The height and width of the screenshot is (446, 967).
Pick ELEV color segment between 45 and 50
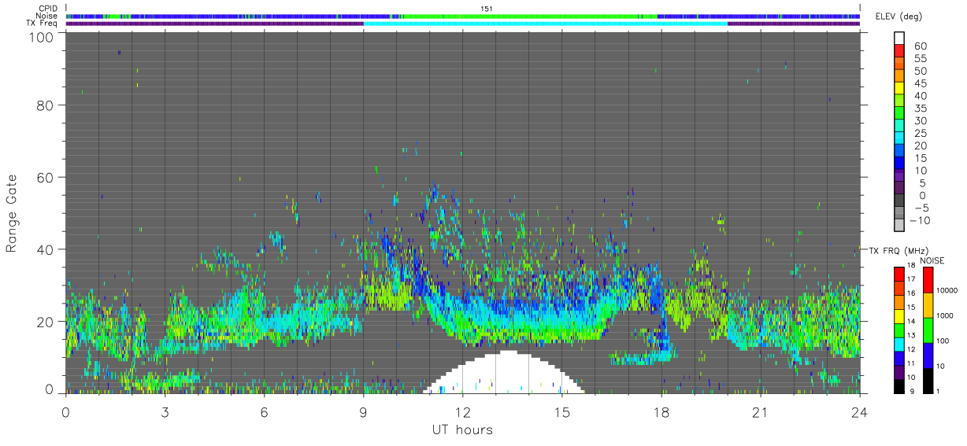click(898, 76)
